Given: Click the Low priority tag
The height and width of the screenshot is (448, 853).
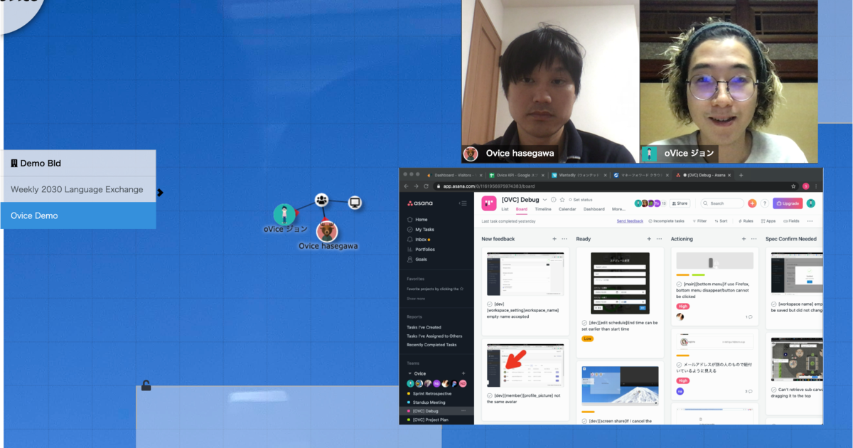Looking at the screenshot, I should coord(587,338).
